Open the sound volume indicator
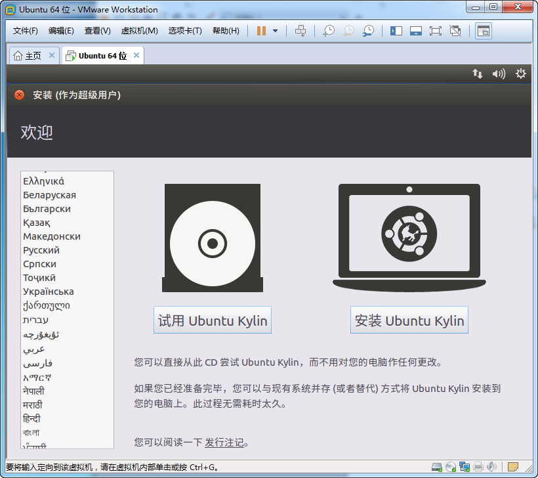 [x=499, y=74]
